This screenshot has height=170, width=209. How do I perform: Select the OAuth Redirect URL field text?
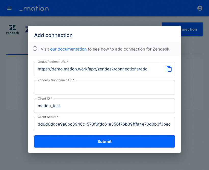[x=93, y=69]
